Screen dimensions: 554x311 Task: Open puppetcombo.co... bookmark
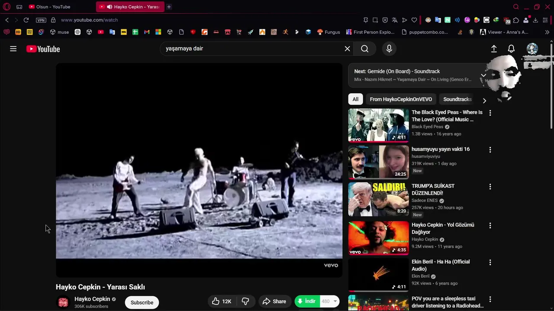[425, 32]
